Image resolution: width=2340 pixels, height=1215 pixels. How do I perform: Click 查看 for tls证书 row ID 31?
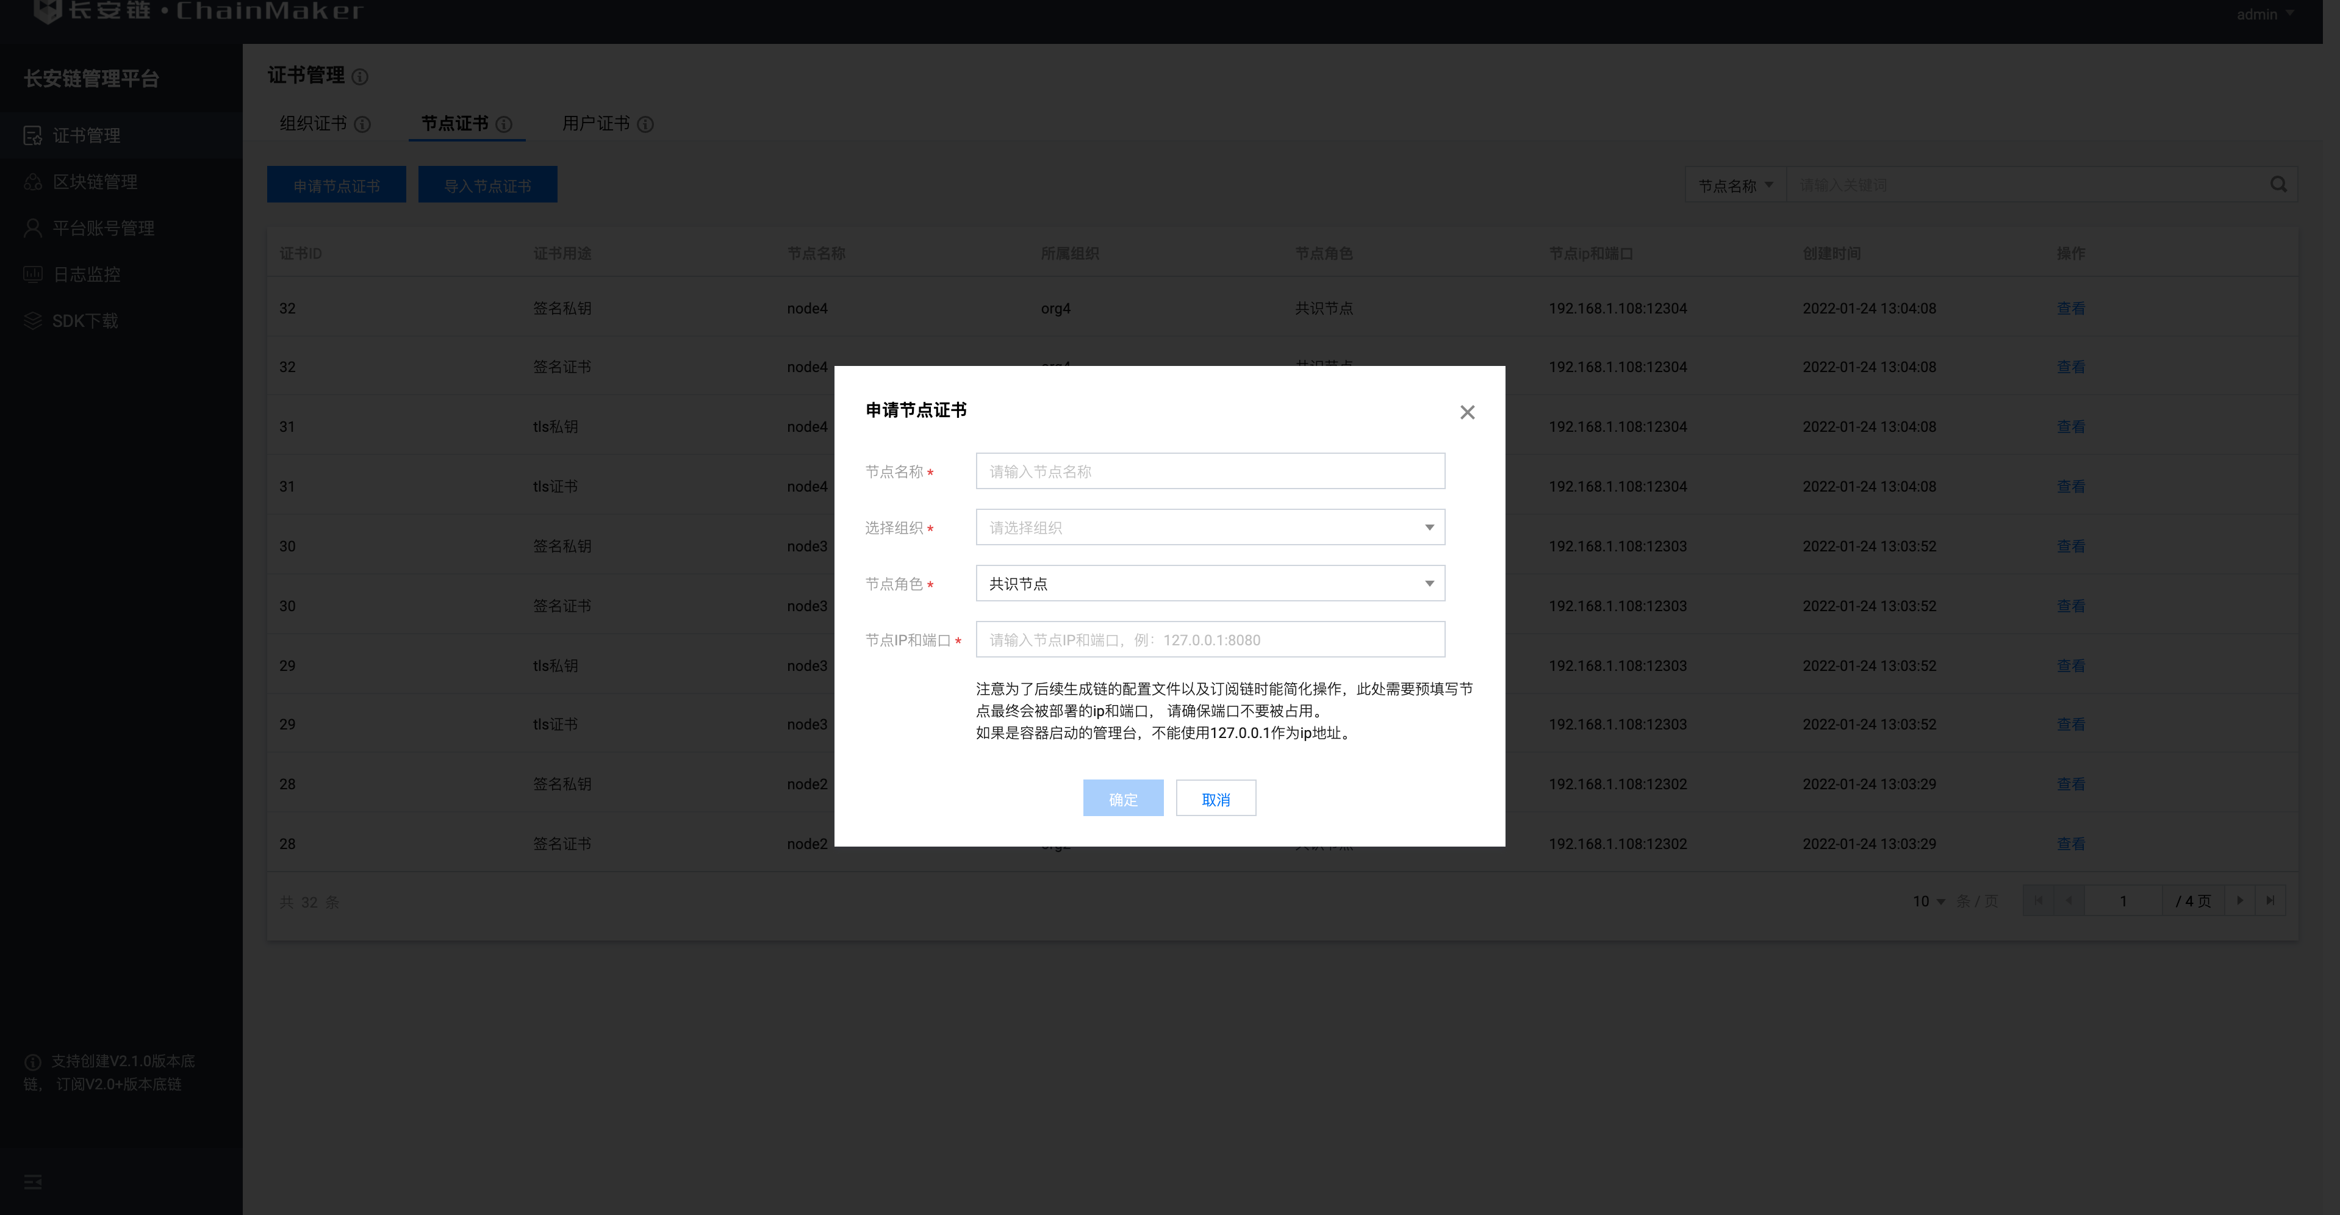[x=2070, y=487]
